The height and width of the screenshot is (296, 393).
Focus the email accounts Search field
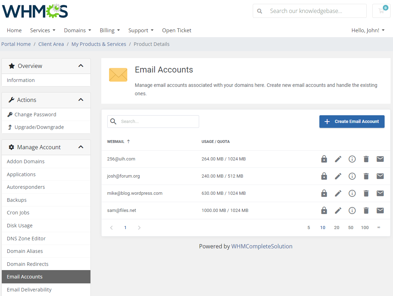pos(153,122)
